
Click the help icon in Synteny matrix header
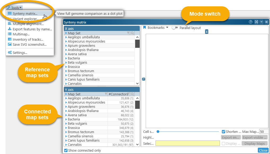pyautogui.click(x=251, y=22)
